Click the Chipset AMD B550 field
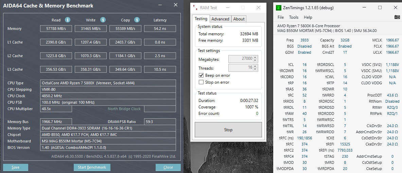 click(108, 135)
